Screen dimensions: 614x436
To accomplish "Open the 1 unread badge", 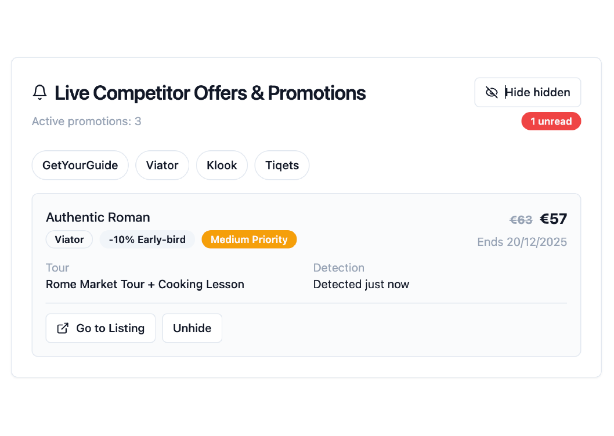I will (x=551, y=121).
